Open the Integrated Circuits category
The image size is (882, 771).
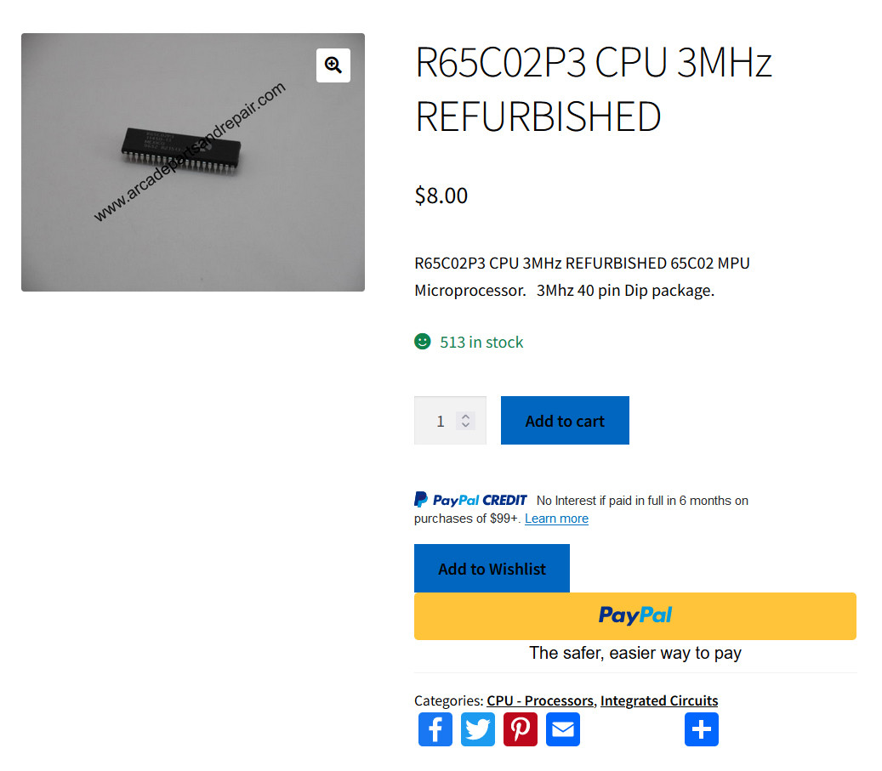[659, 700]
